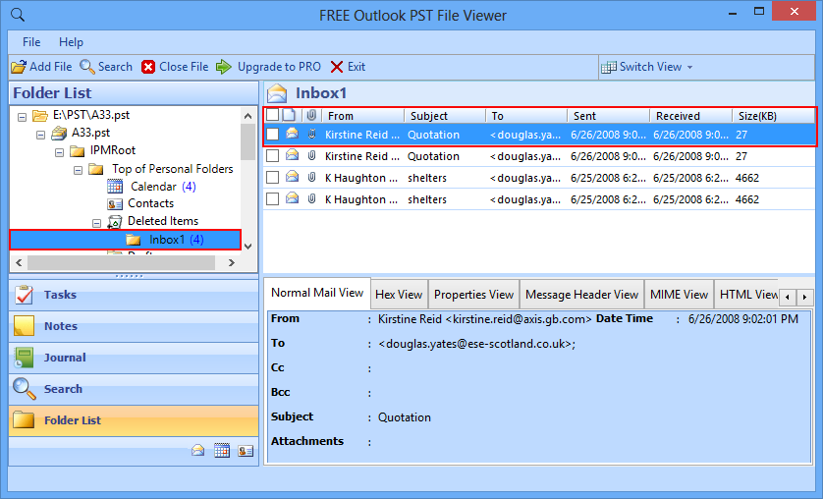This screenshot has width=823, height=499.
Task: Collapse the A33.pst tree node
Action: tap(41, 135)
